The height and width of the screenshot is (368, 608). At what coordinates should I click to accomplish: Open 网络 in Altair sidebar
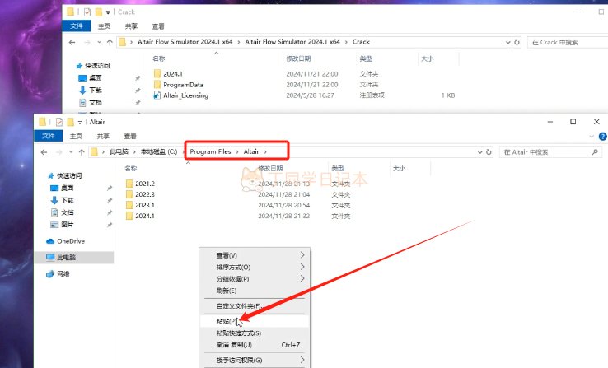click(58, 274)
